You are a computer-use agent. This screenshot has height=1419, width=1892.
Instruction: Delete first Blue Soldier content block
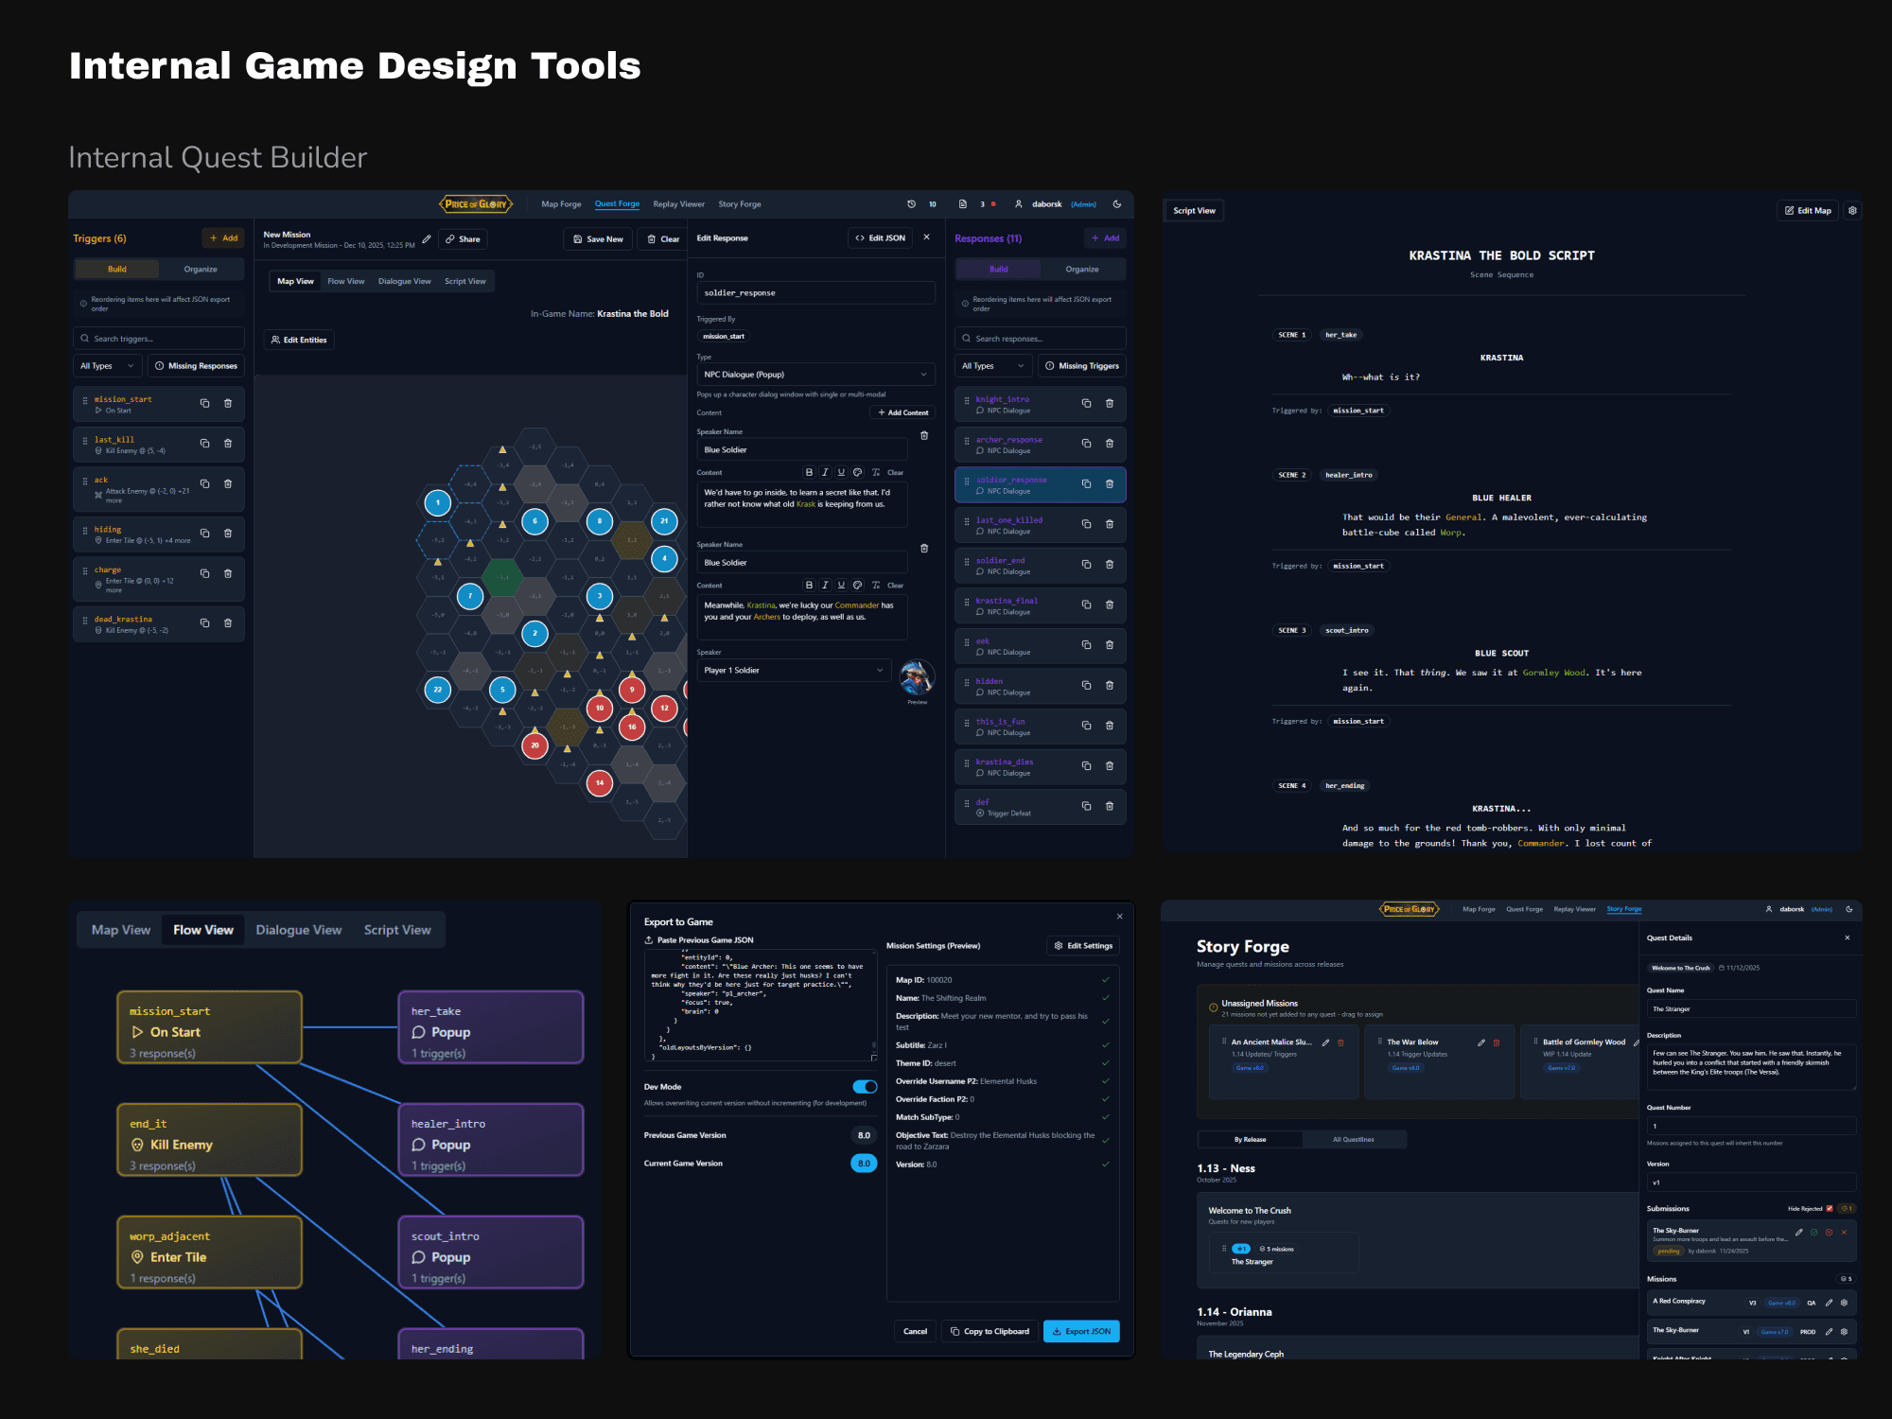(x=924, y=436)
